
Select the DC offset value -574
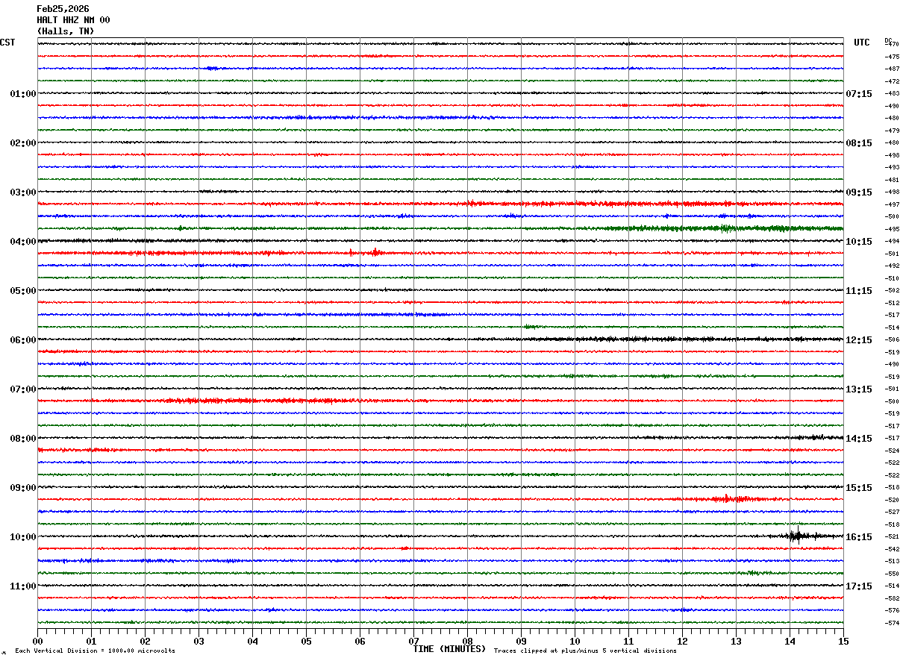pos(892,623)
